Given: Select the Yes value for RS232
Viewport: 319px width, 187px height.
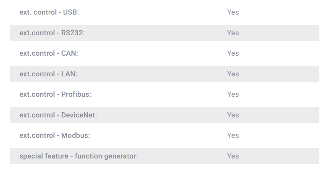Looking at the screenshot, I should click(x=233, y=33).
